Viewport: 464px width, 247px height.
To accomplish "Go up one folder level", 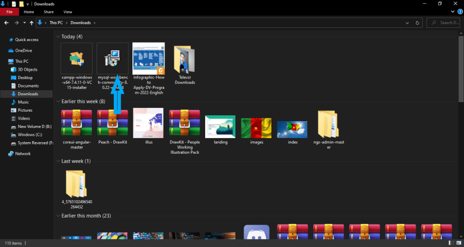I will [31, 23].
